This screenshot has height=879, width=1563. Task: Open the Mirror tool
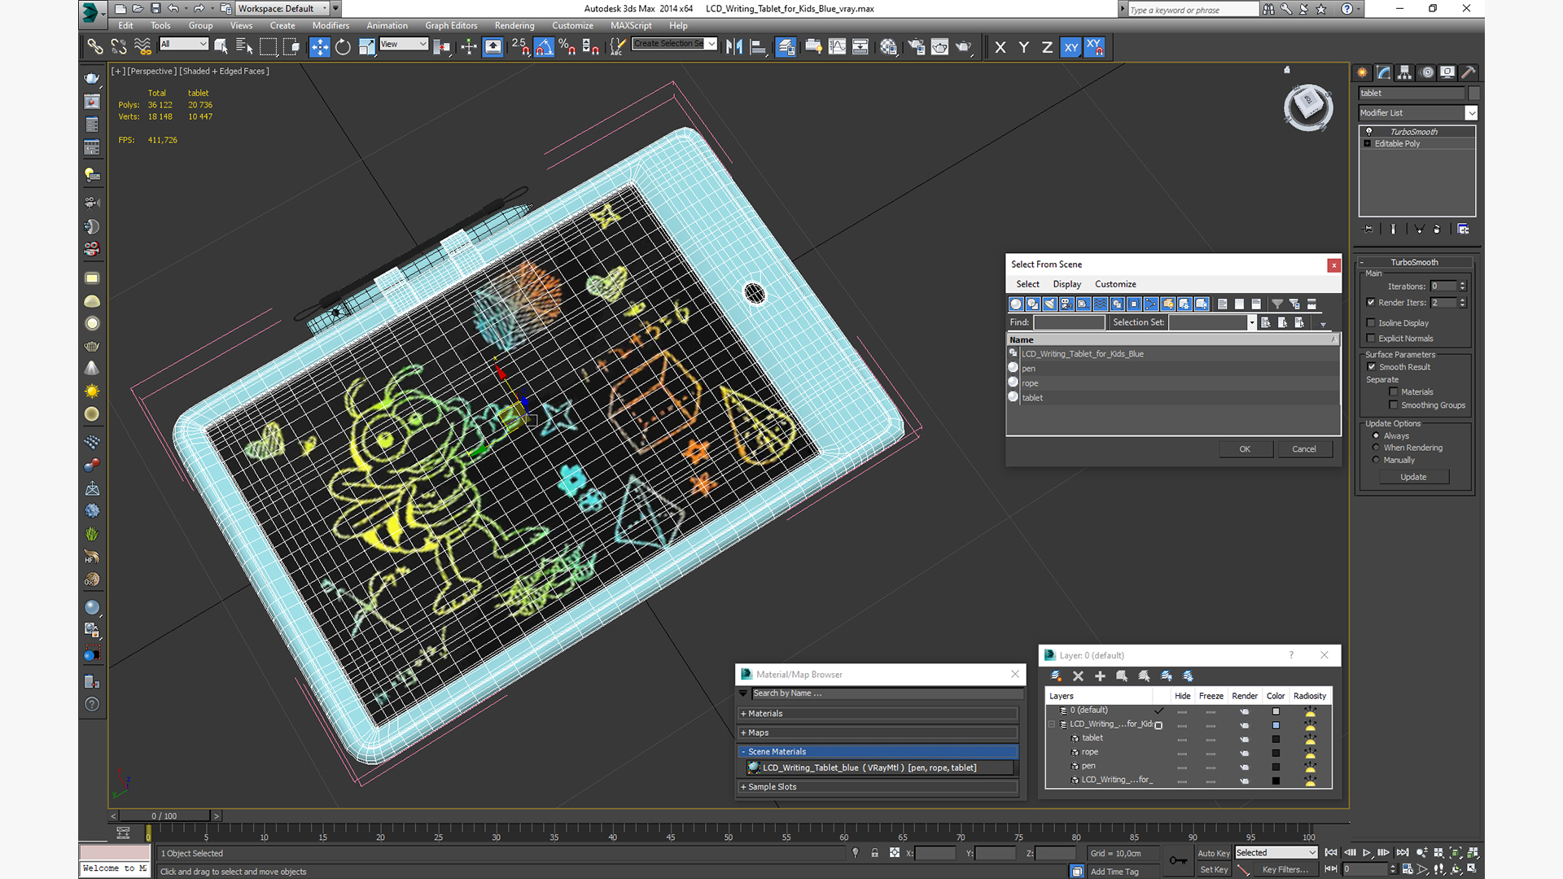pyautogui.click(x=734, y=47)
